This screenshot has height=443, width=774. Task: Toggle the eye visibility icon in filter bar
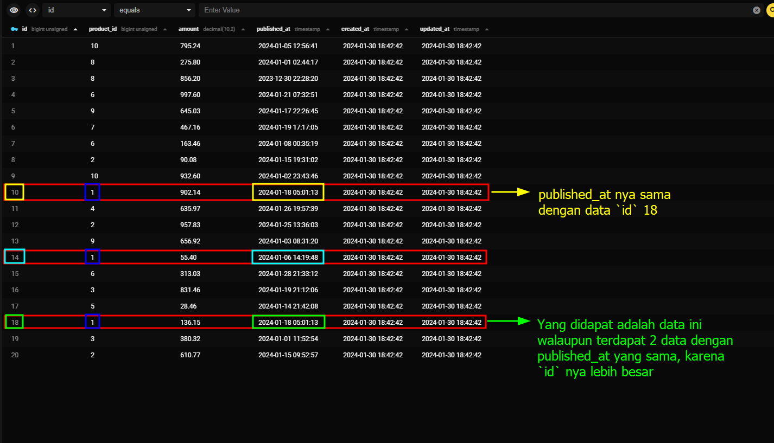pos(14,10)
